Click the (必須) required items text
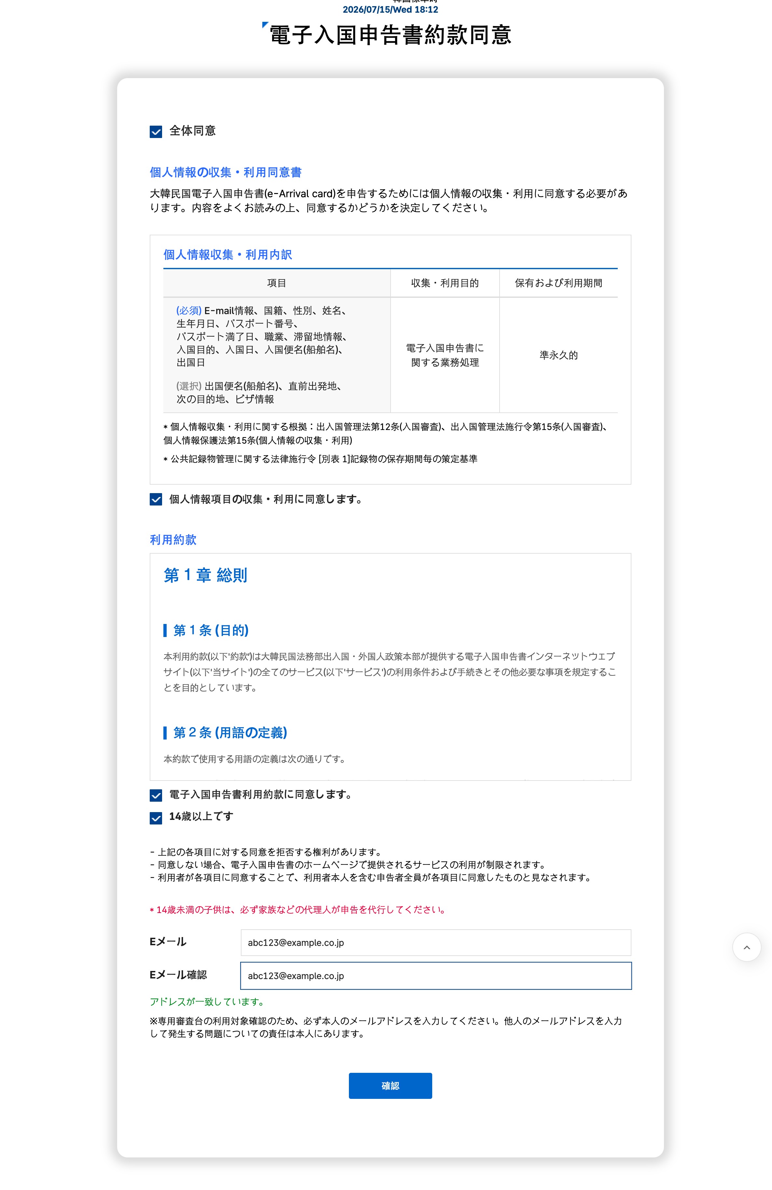 [x=262, y=337]
